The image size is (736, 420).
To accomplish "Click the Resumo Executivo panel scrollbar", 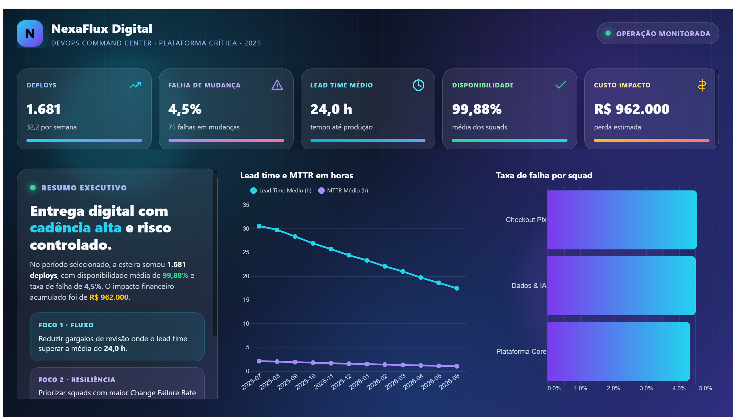I will pos(215,253).
